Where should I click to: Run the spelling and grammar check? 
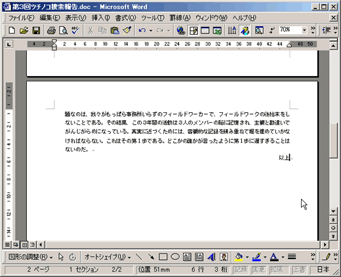75,30
